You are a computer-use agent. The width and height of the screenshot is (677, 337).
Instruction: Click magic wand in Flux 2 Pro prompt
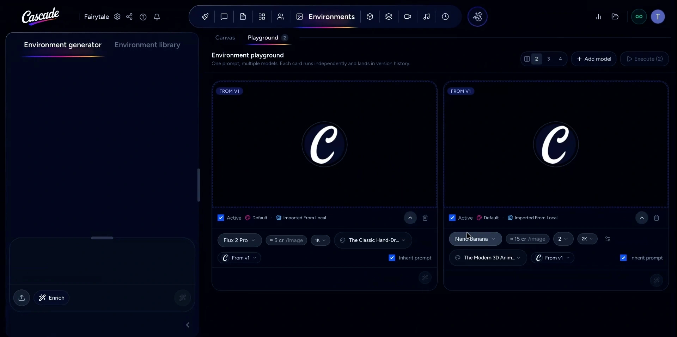425,278
